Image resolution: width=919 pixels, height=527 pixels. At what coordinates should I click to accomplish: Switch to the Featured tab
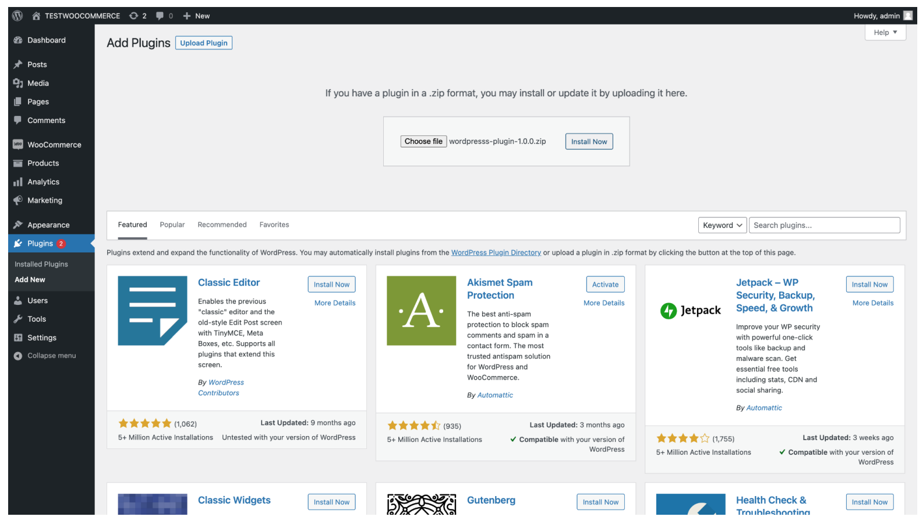click(x=133, y=225)
